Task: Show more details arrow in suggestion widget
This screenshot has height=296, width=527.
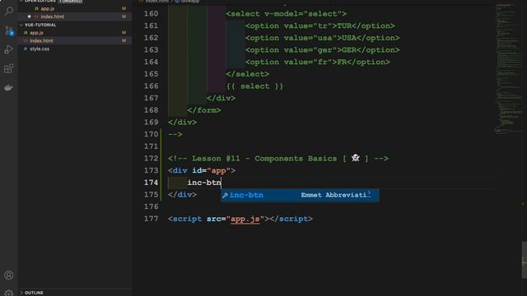Action: [x=369, y=194]
